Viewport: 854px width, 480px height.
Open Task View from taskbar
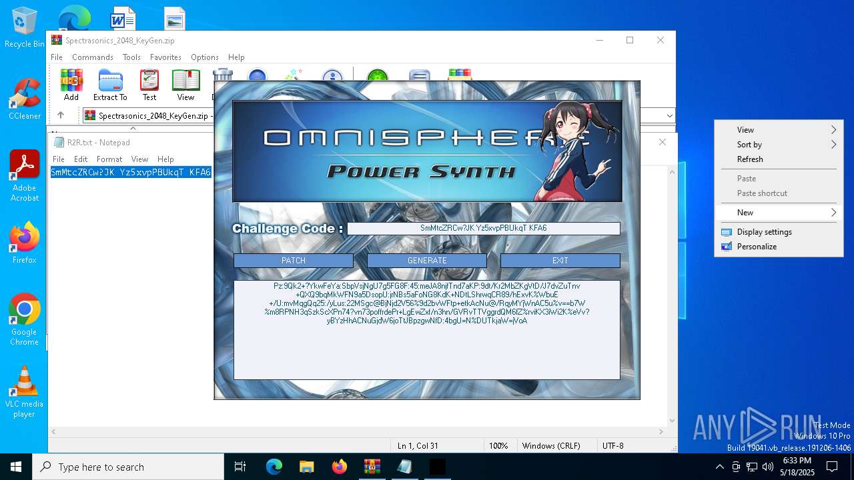click(240, 467)
